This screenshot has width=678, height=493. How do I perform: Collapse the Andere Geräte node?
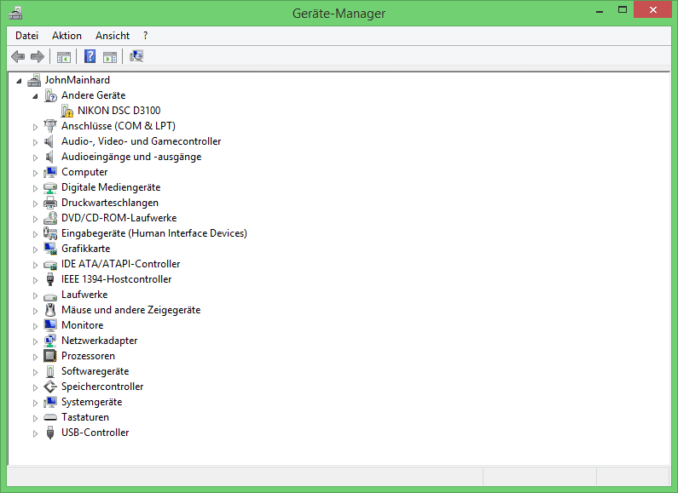point(35,96)
